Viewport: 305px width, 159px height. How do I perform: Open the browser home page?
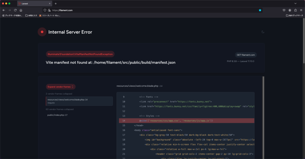pos(21,10)
